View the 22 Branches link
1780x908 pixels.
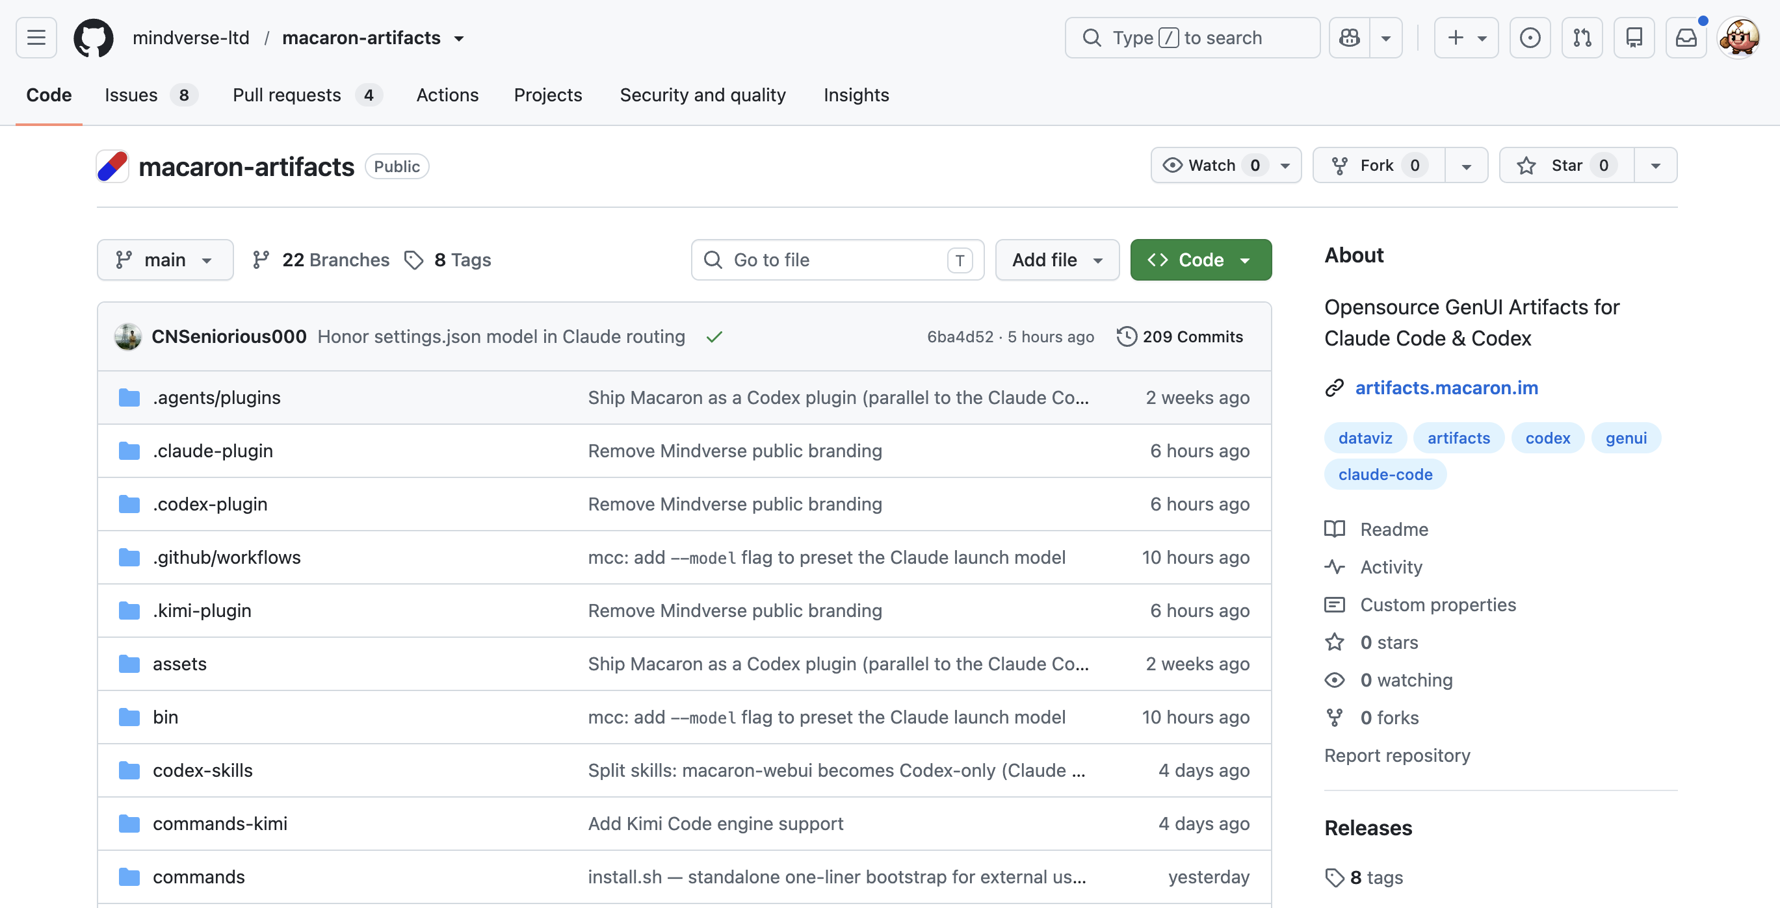click(x=321, y=260)
